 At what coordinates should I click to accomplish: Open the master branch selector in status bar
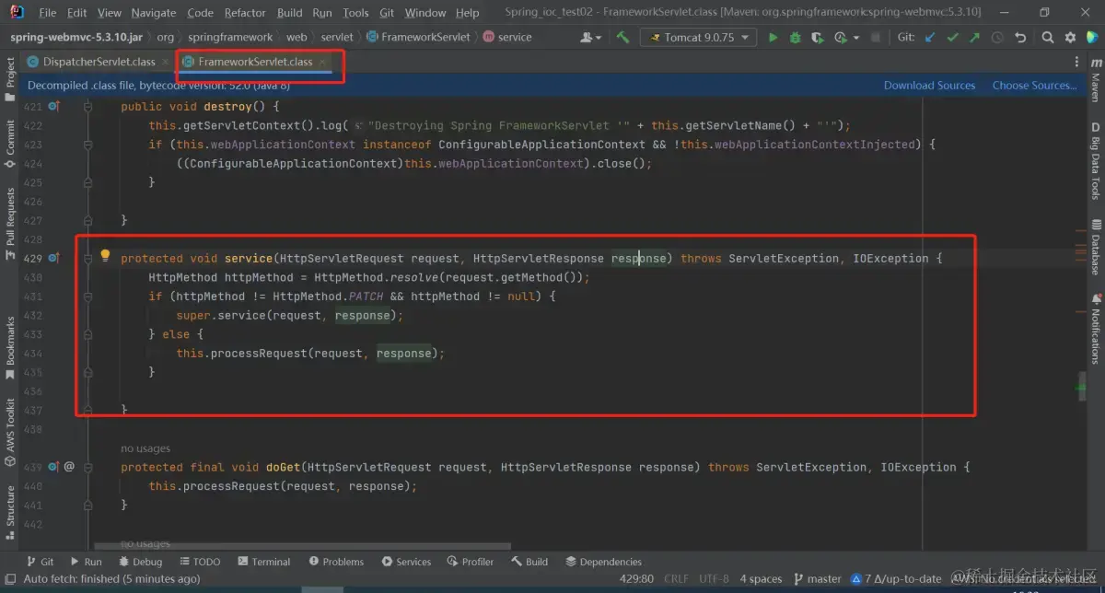coord(817,579)
